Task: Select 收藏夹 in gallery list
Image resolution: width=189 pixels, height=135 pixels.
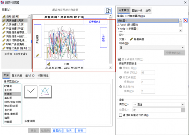Action: (13, 86)
